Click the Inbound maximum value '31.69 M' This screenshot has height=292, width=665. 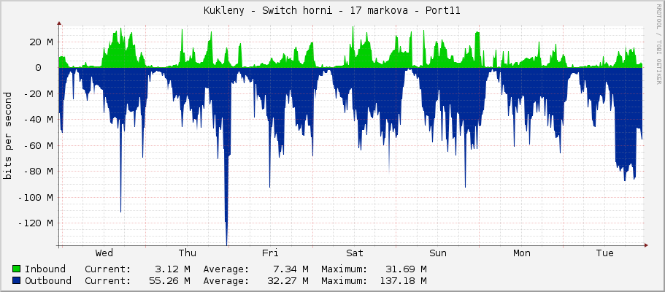(x=407, y=269)
